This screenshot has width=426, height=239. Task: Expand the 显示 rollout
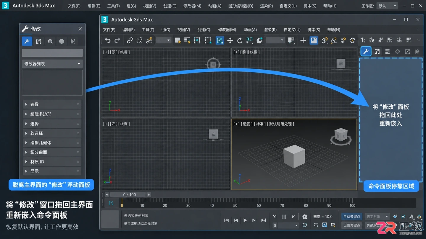click(52, 171)
